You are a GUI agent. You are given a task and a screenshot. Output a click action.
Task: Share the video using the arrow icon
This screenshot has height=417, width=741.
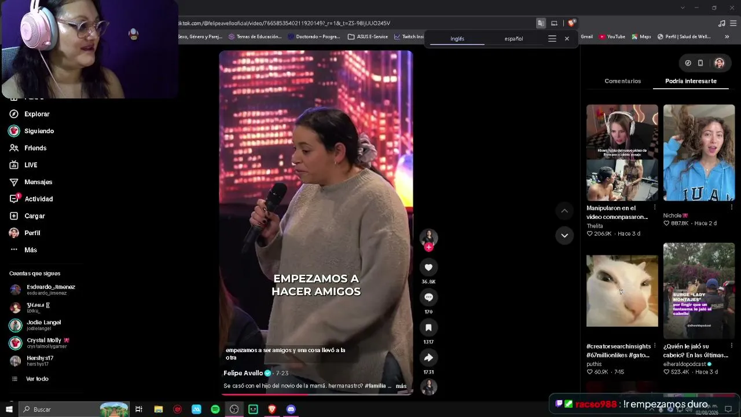[428, 357]
